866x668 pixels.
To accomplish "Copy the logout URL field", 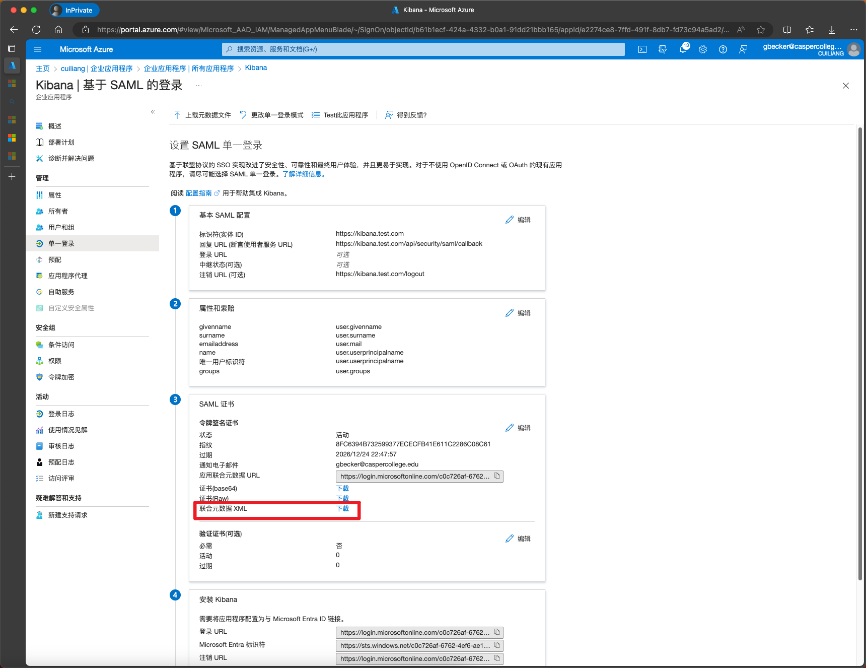I will pos(497,658).
